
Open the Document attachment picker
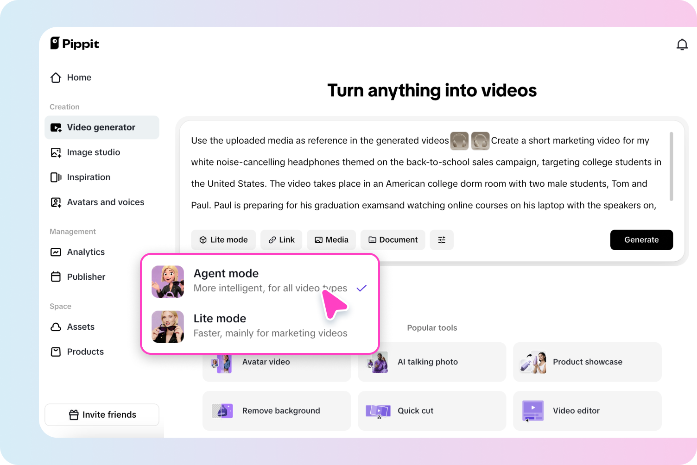coord(393,239)
